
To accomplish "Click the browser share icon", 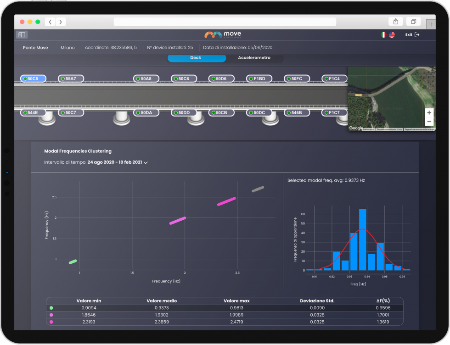I will pyautogui.click(x=396, y=22).
